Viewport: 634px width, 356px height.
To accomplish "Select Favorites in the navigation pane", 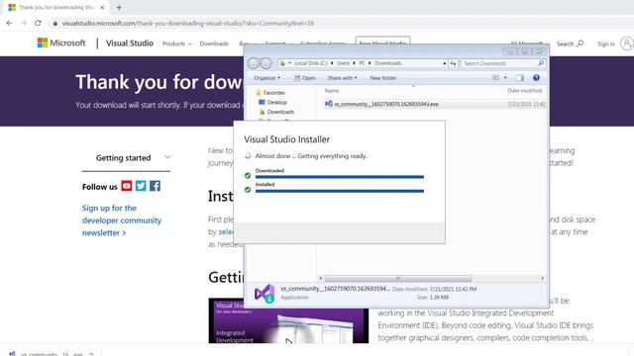I will tap(270, 93).
